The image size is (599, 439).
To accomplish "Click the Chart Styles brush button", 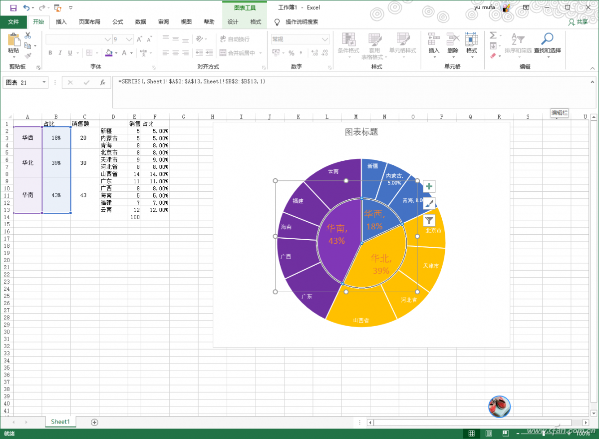I will 429,203.
